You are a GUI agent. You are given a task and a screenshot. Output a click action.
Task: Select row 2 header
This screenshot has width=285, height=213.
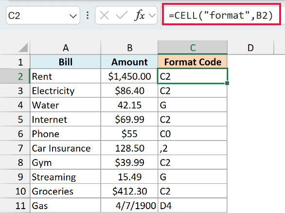pos(15,76)
